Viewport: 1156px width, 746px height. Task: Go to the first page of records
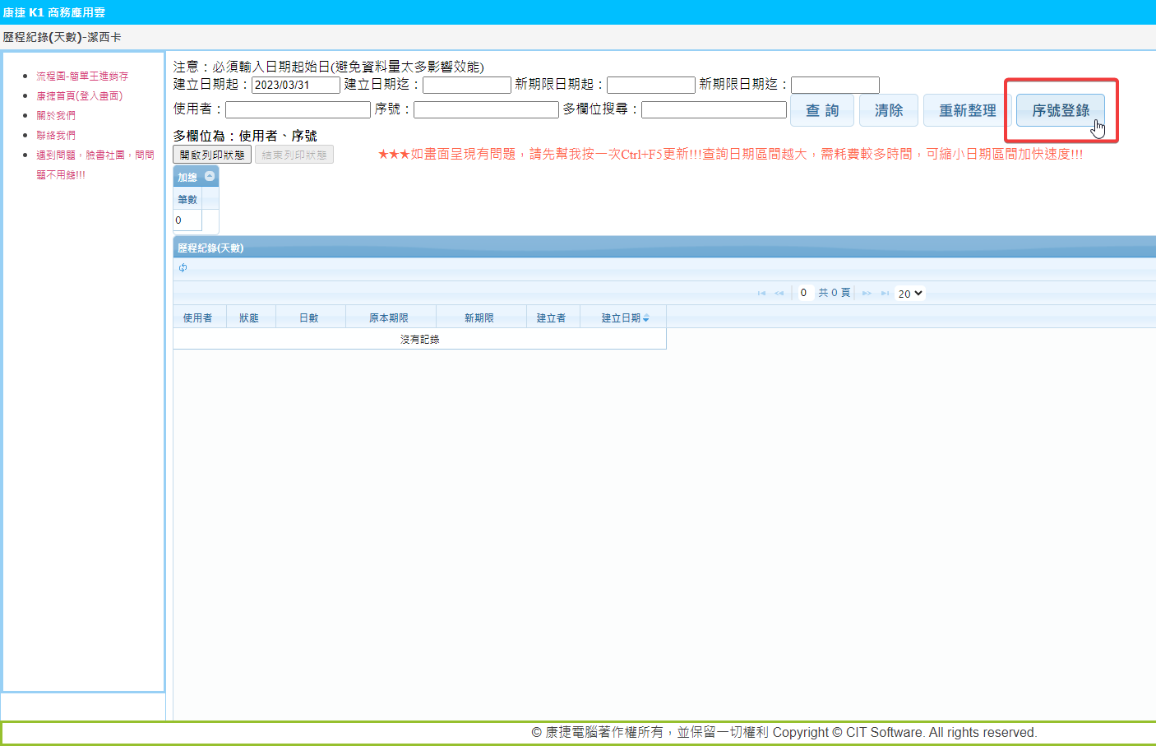click(761, 294)
